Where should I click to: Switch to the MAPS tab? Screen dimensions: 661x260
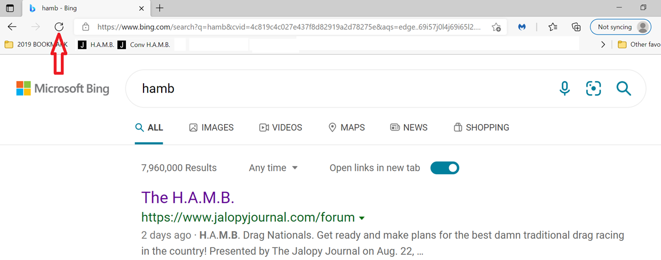coord(347,127)
